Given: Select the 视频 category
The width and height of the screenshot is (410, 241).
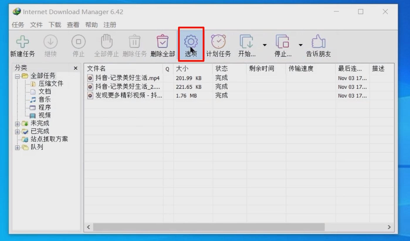Looking at the screenshot, I should (x=45, y=115).
